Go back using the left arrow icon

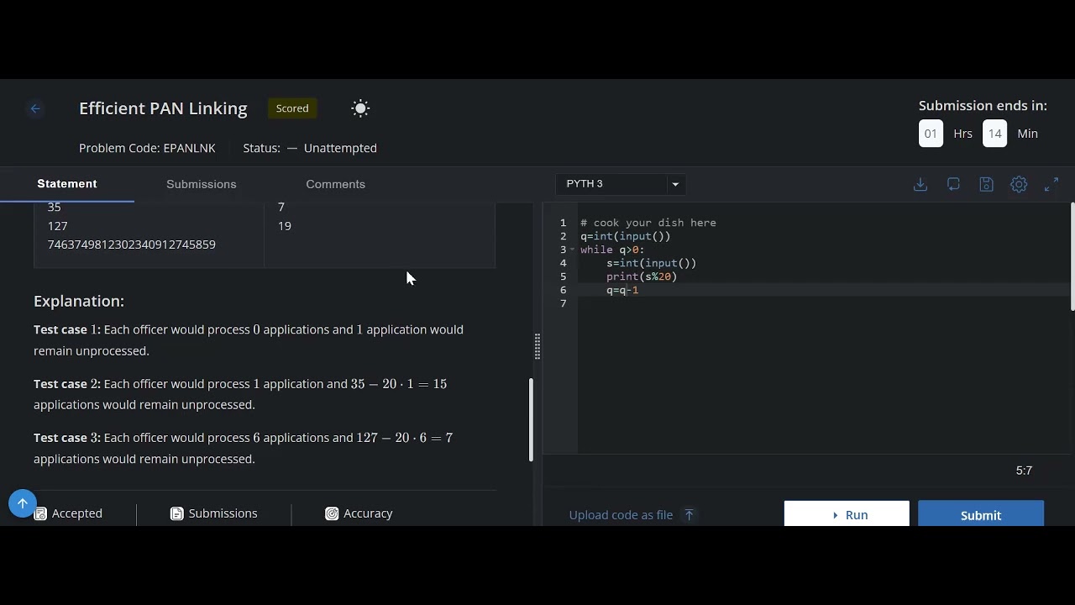click(35, 108)
